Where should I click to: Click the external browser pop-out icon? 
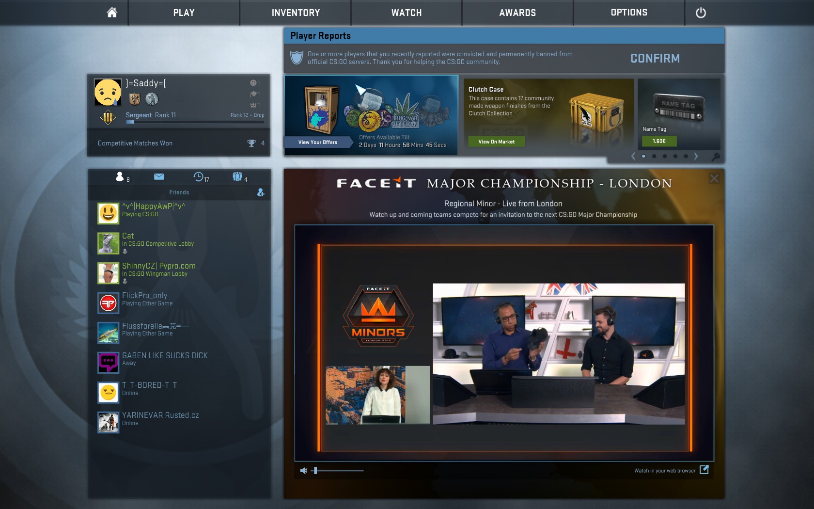click(704, 469)
